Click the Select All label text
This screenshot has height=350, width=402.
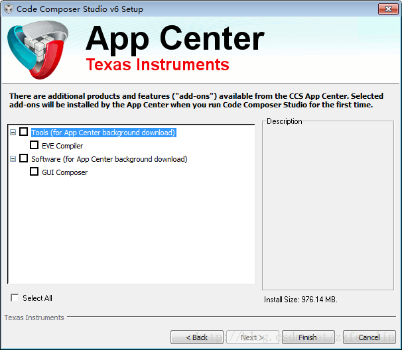coord(37,298)
